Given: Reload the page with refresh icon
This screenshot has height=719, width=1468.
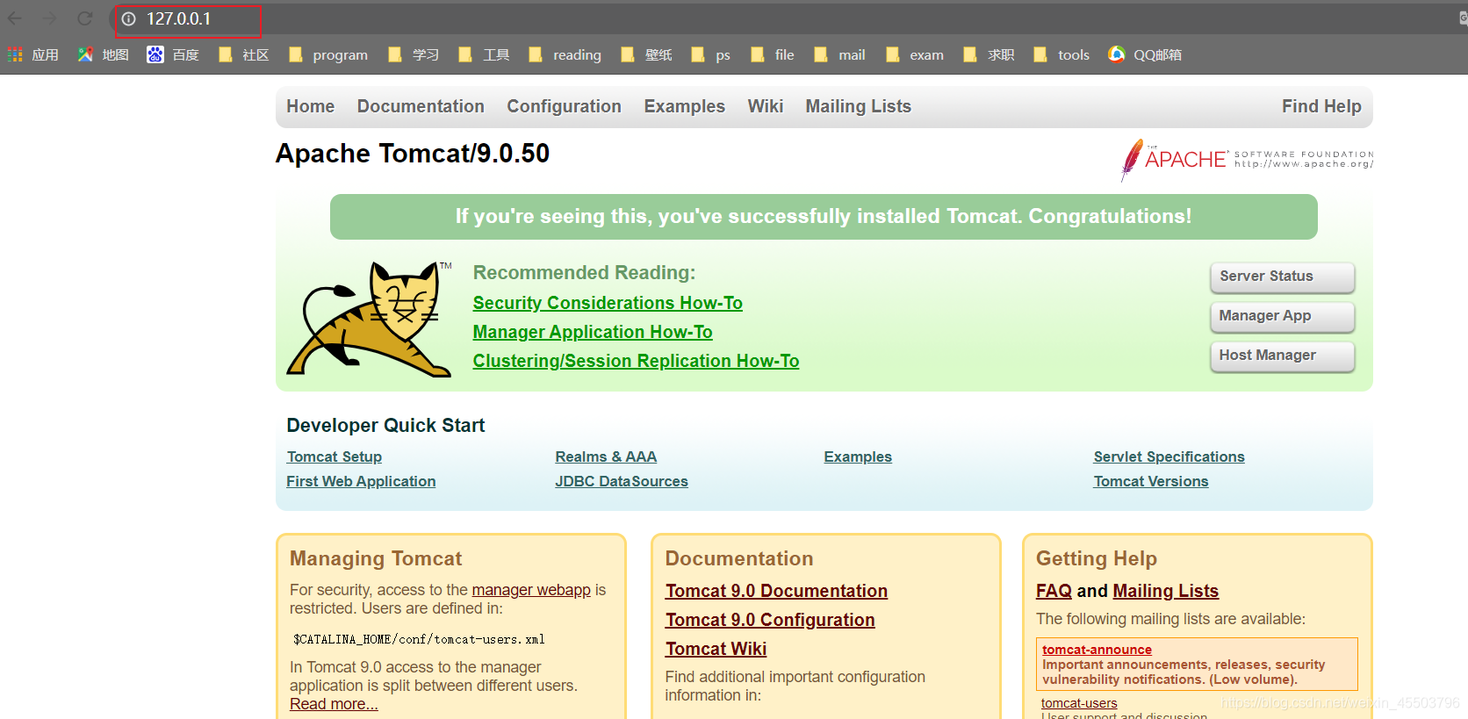Looking at the screenshot, I should point(84,18).
